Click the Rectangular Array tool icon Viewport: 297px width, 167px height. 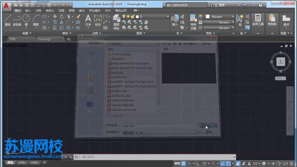(68, 28)
